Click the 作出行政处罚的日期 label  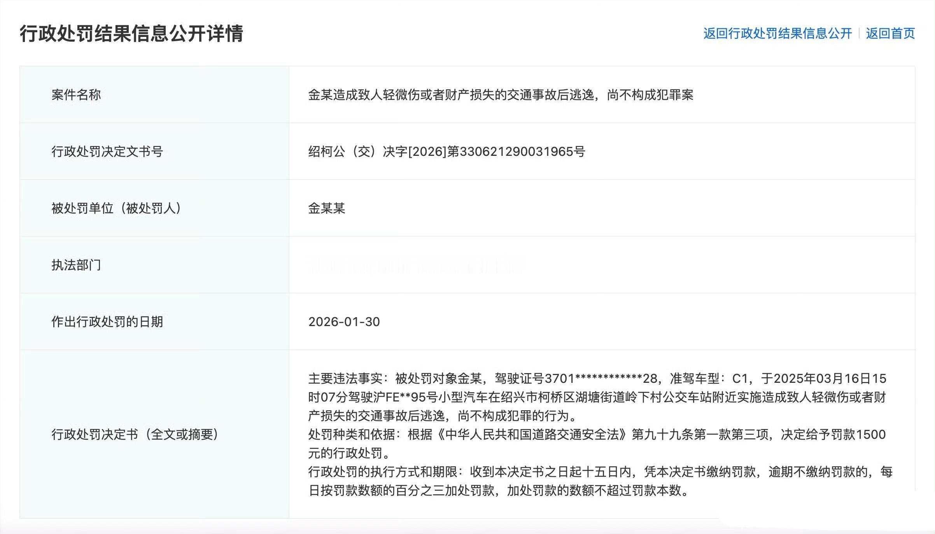[107, 322]
